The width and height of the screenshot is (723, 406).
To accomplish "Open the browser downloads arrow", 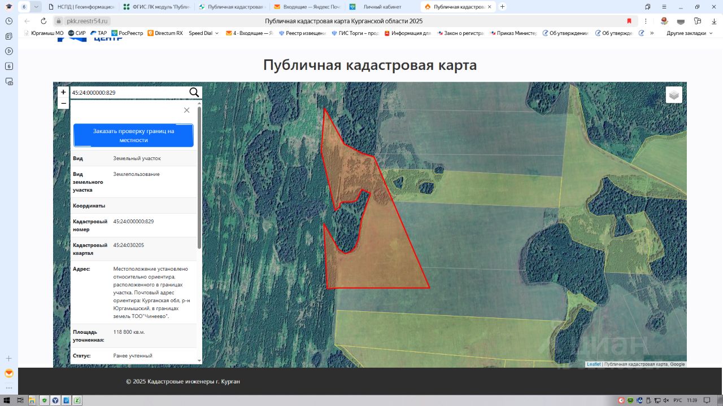I will 714,21.
